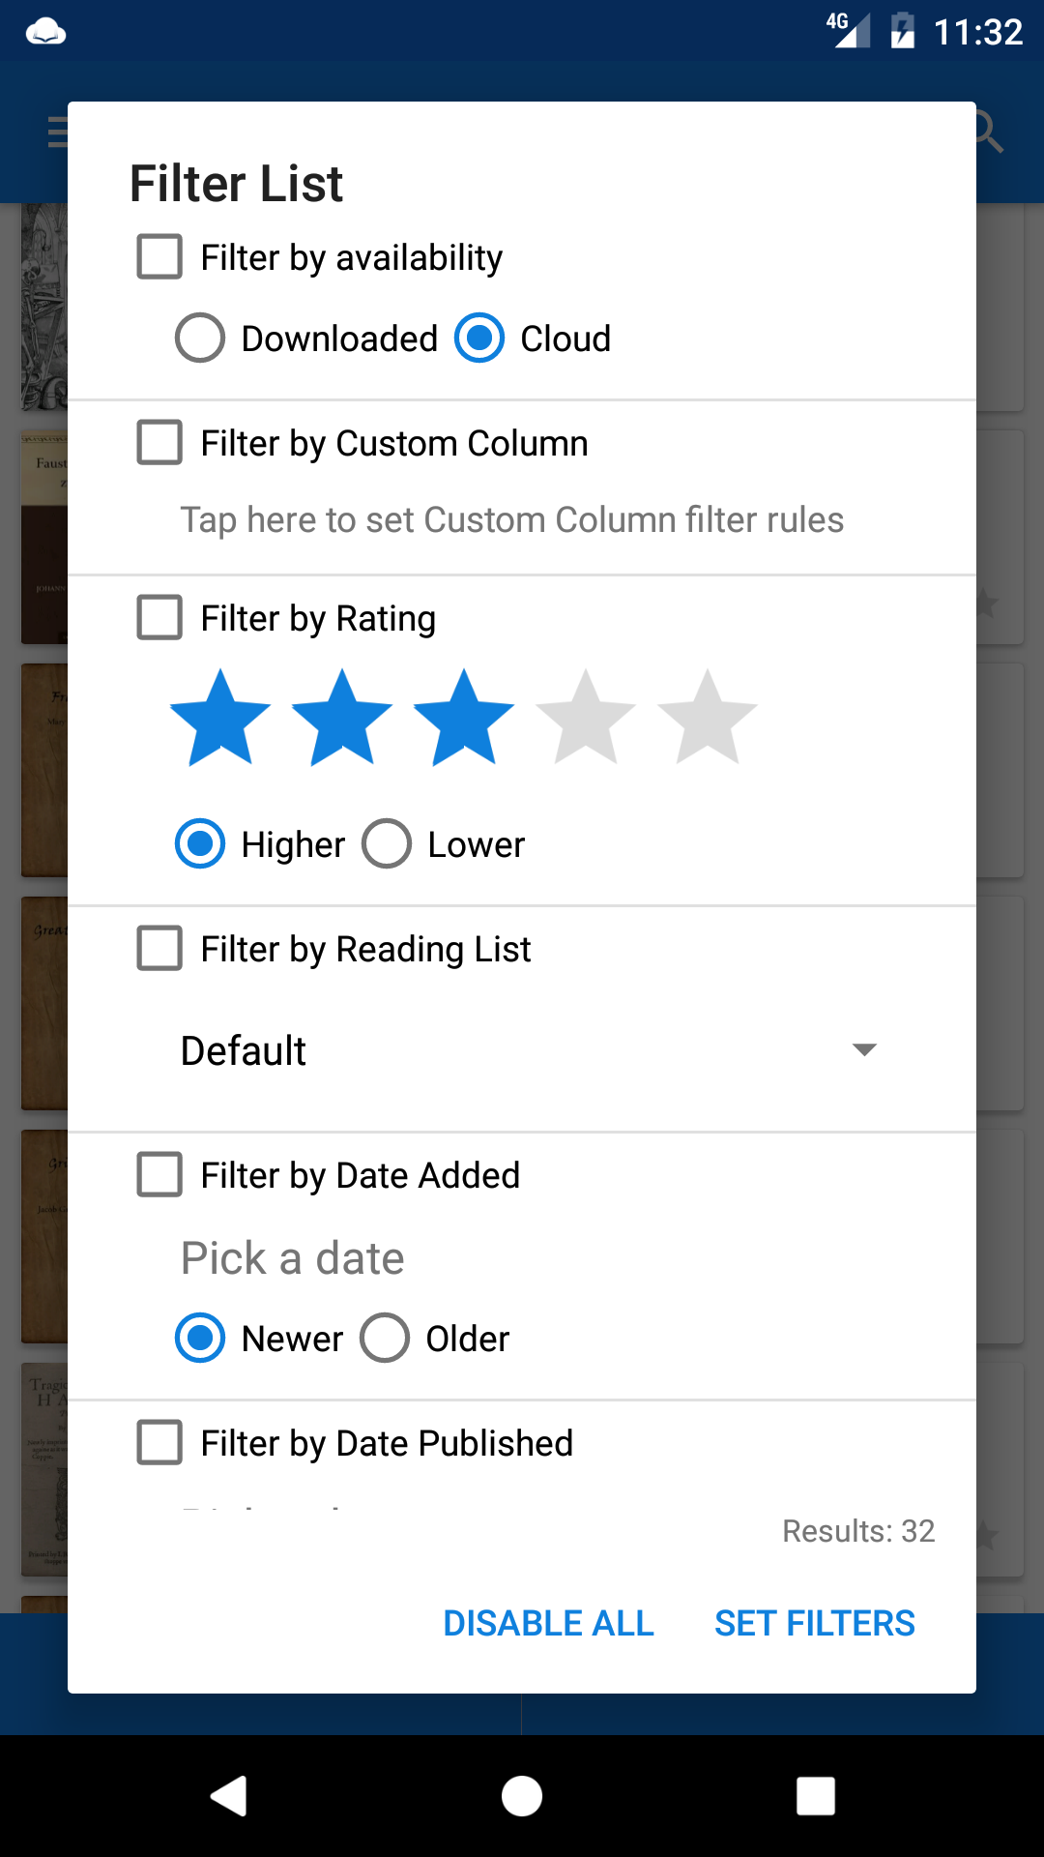Tap the third rating star
The image size is (1044, 1857).
(x=464, y=718)
